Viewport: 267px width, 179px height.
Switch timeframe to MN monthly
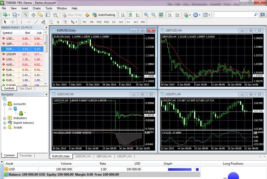pos(143,22)
